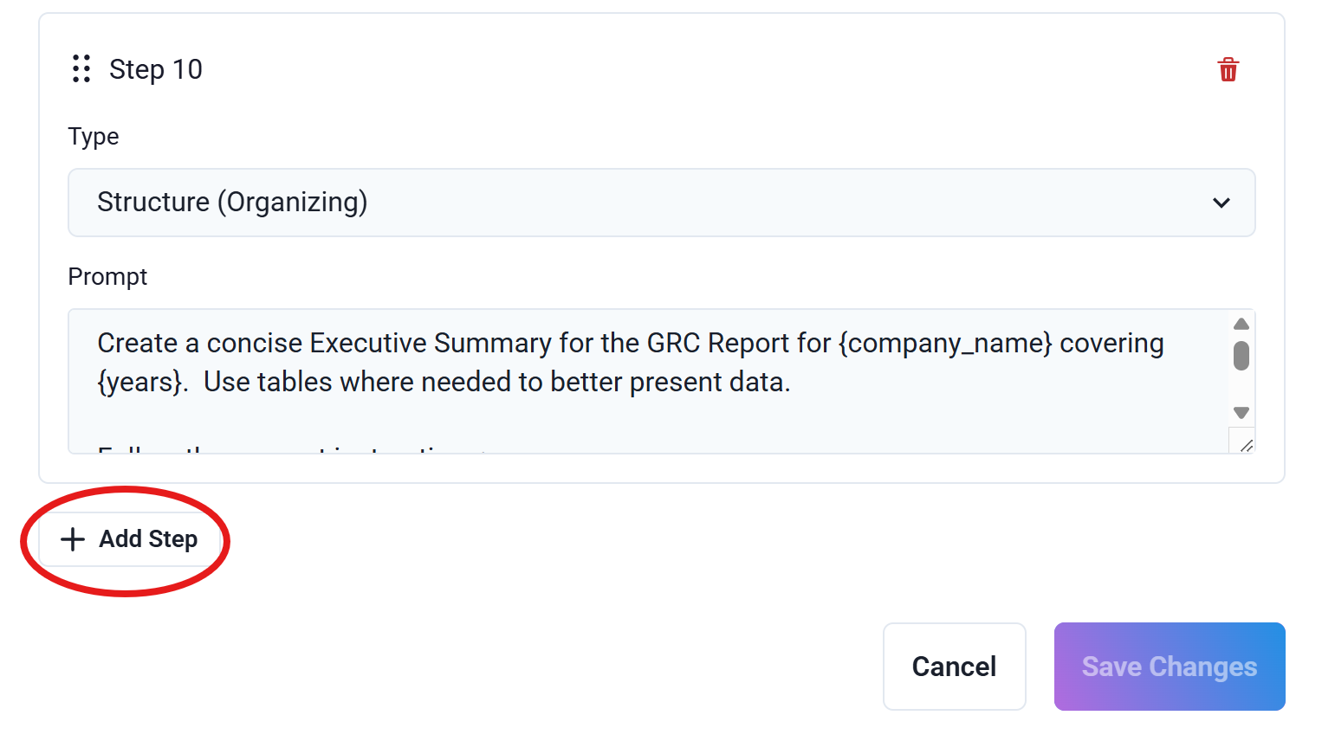Expand the Type dropdown chevron arrow
The width and height of the screenshot is (1322, 741).
1222,203
